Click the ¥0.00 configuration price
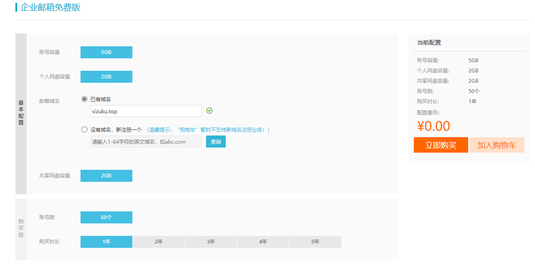 (433, 126)
